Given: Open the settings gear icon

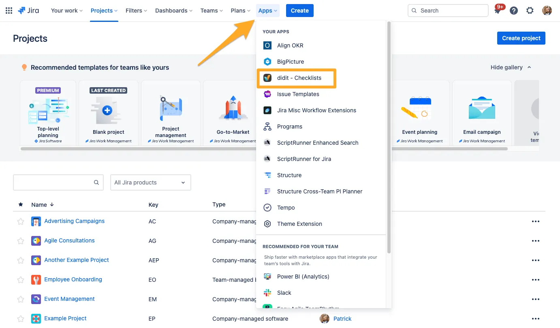Looking at the screenshot, I should click(530, 11).
